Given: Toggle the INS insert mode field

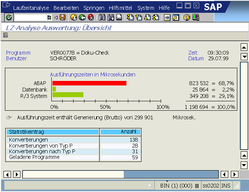Looking at the screenshot, I should (x=226, y=186).
